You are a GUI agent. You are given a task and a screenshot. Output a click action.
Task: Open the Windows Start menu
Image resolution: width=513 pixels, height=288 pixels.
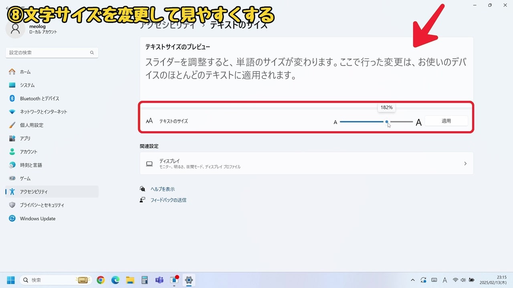[11, 280]
